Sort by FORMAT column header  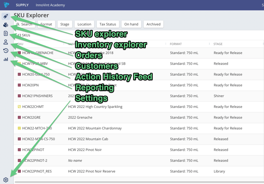[176, 44]
